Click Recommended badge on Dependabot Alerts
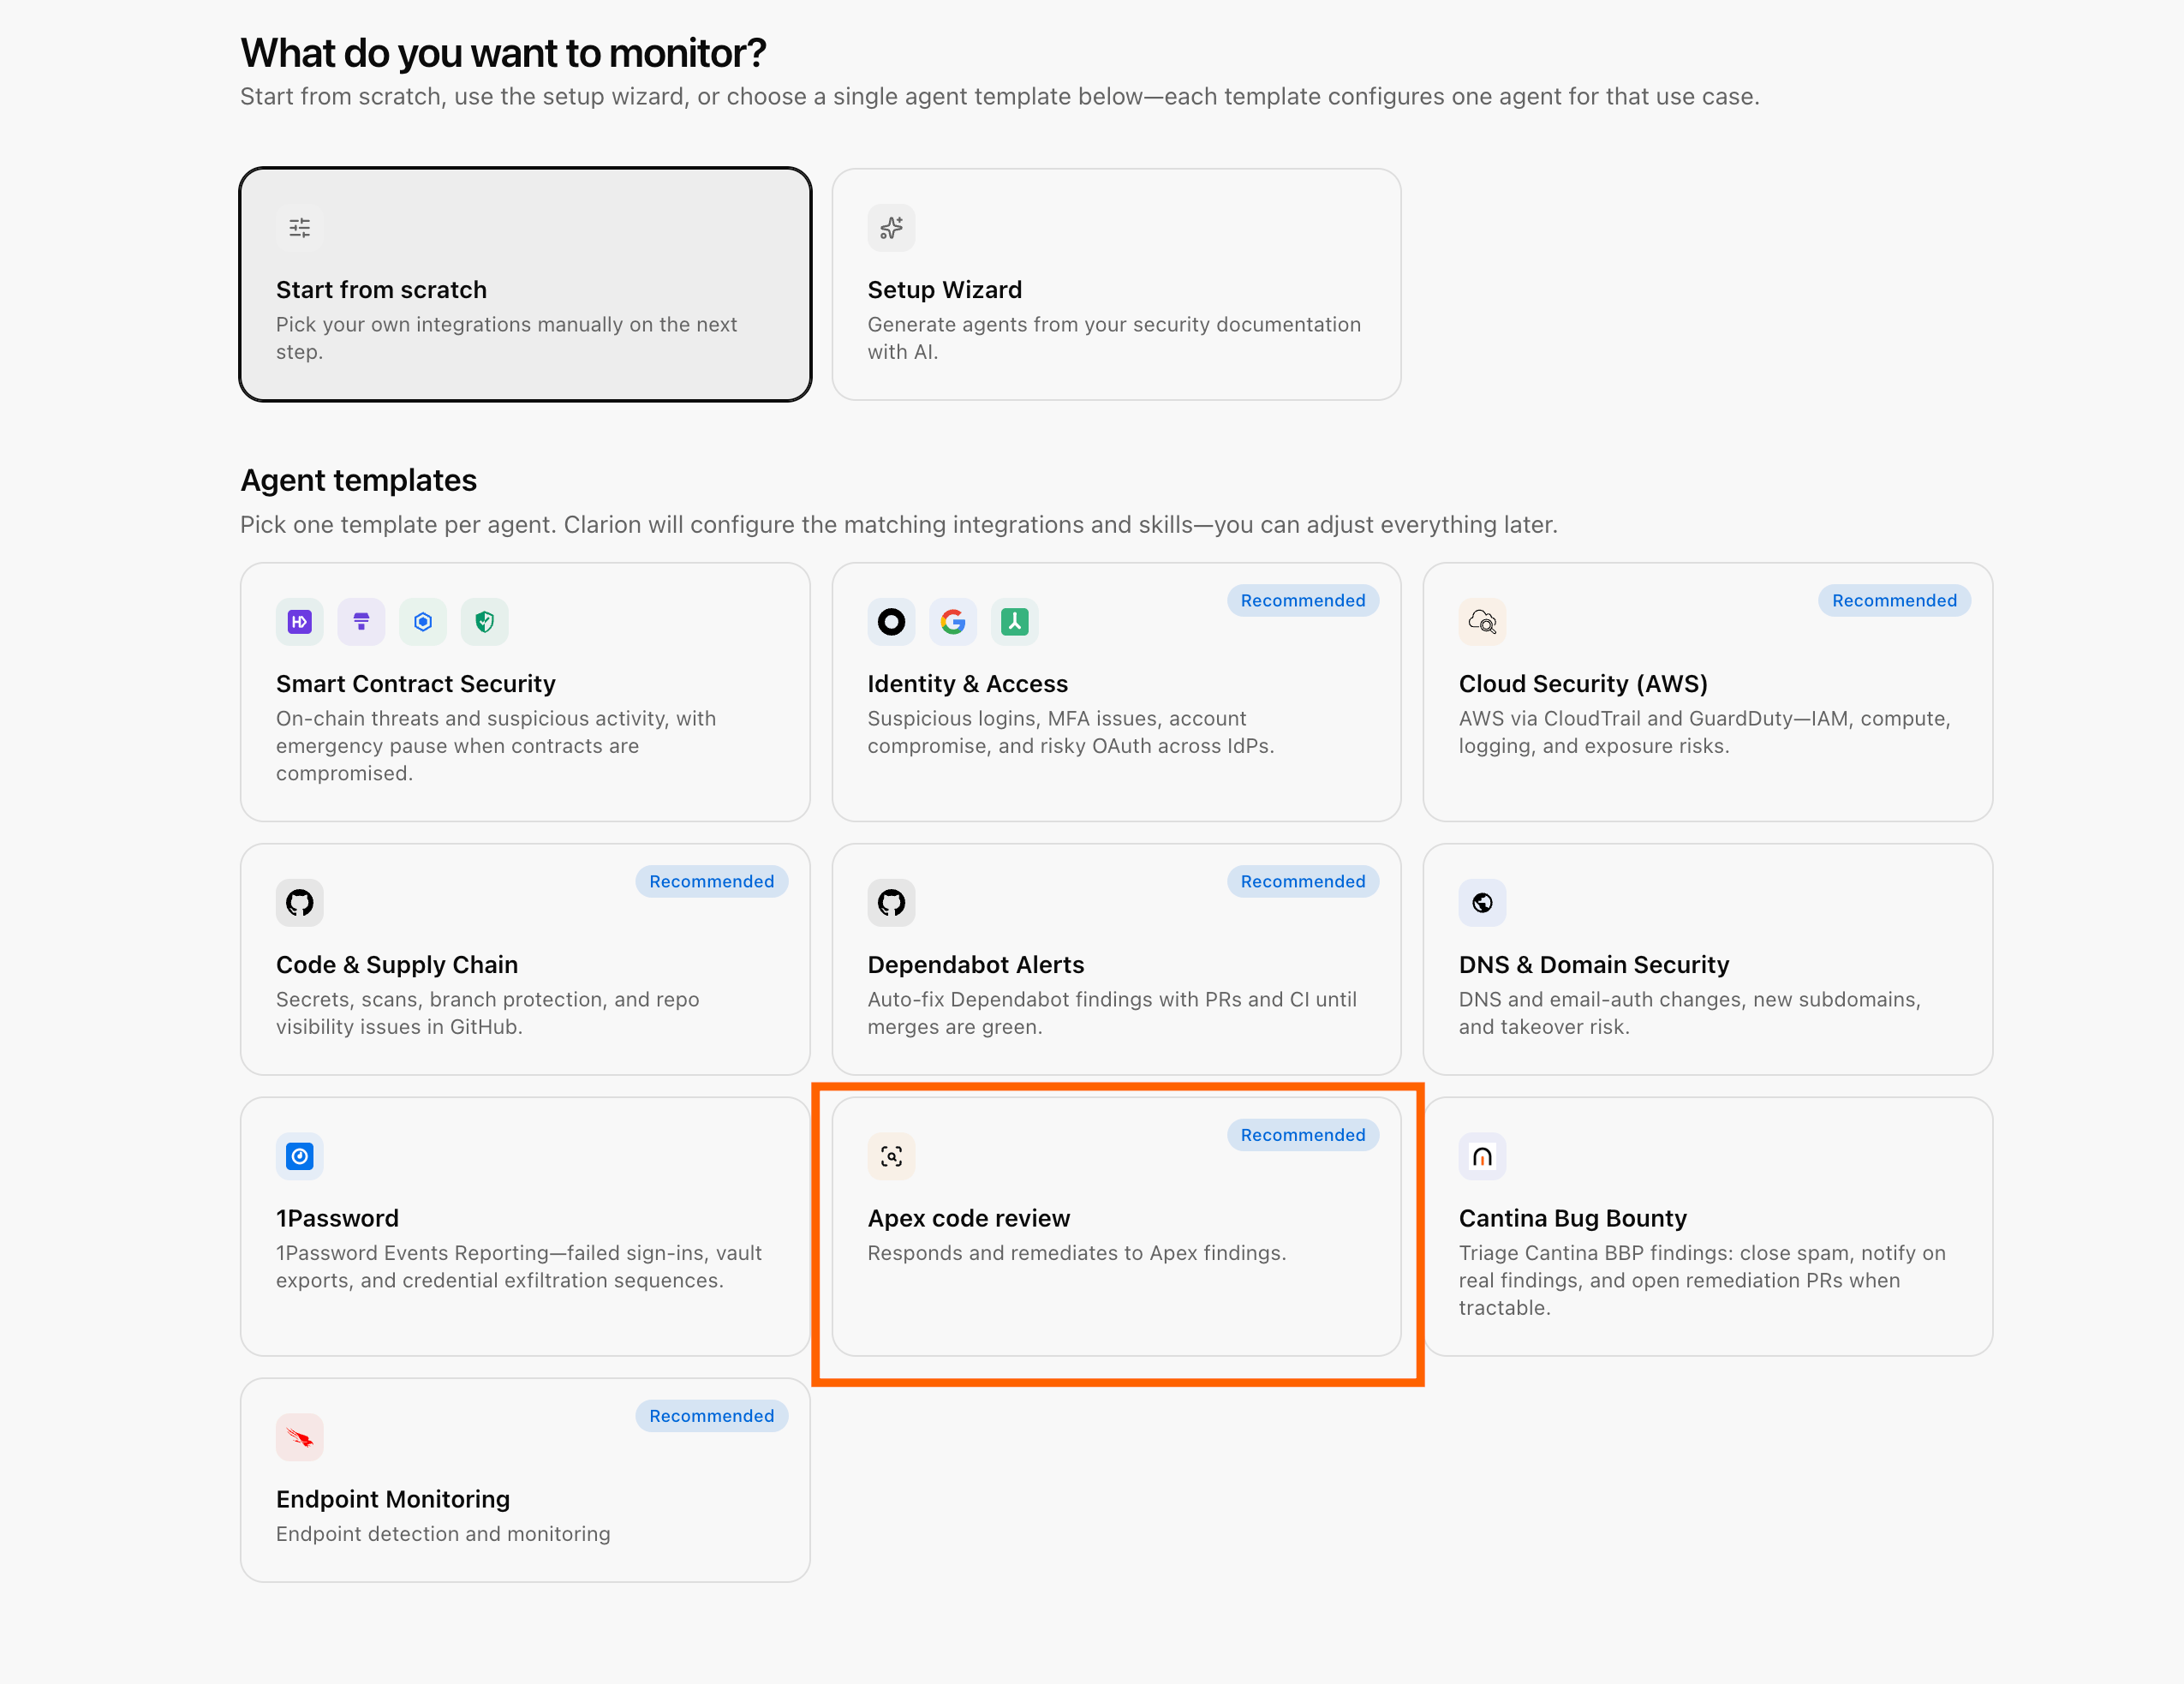 tap(1302, 881)
